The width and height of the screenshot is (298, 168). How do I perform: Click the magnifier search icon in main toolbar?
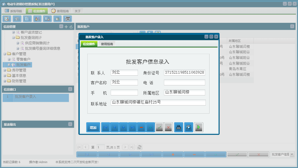(x=7, y=19)
